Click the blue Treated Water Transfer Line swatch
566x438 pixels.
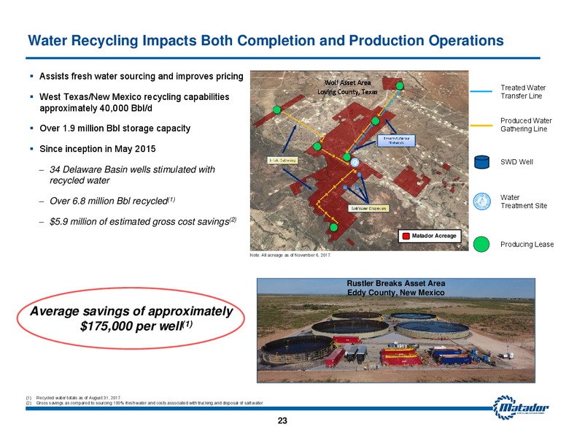481,91
